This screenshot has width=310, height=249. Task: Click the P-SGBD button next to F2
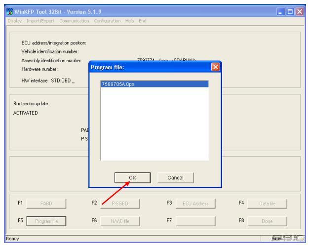(120, 204)
